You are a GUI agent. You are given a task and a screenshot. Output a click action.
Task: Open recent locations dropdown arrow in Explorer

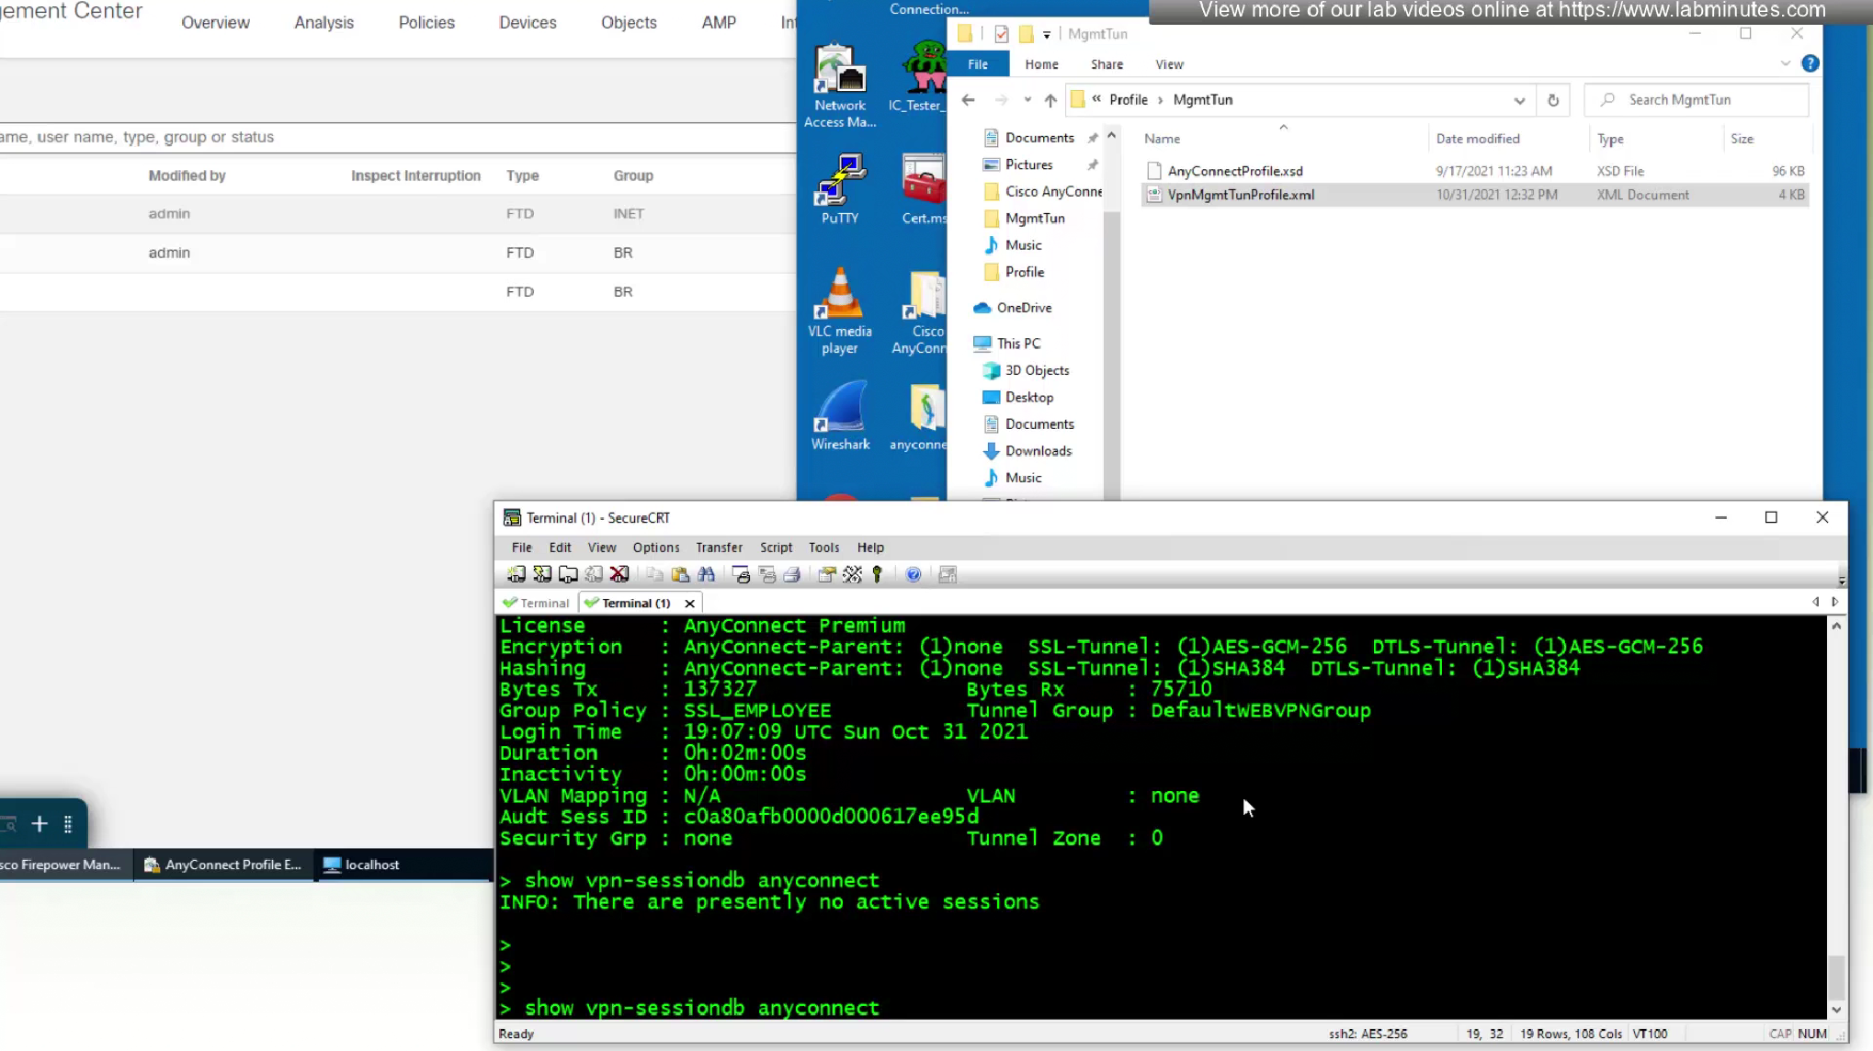tap(1027, 100)
